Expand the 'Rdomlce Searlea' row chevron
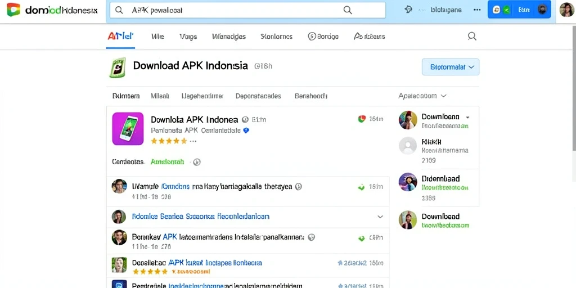 tap(380, 217)
